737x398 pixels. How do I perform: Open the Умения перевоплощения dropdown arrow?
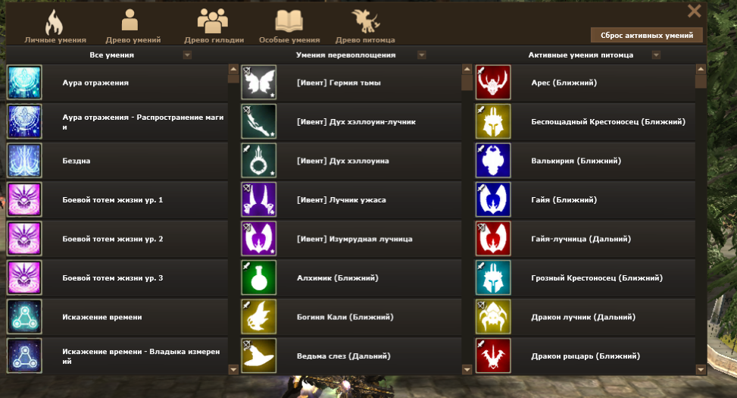[422, 55]
